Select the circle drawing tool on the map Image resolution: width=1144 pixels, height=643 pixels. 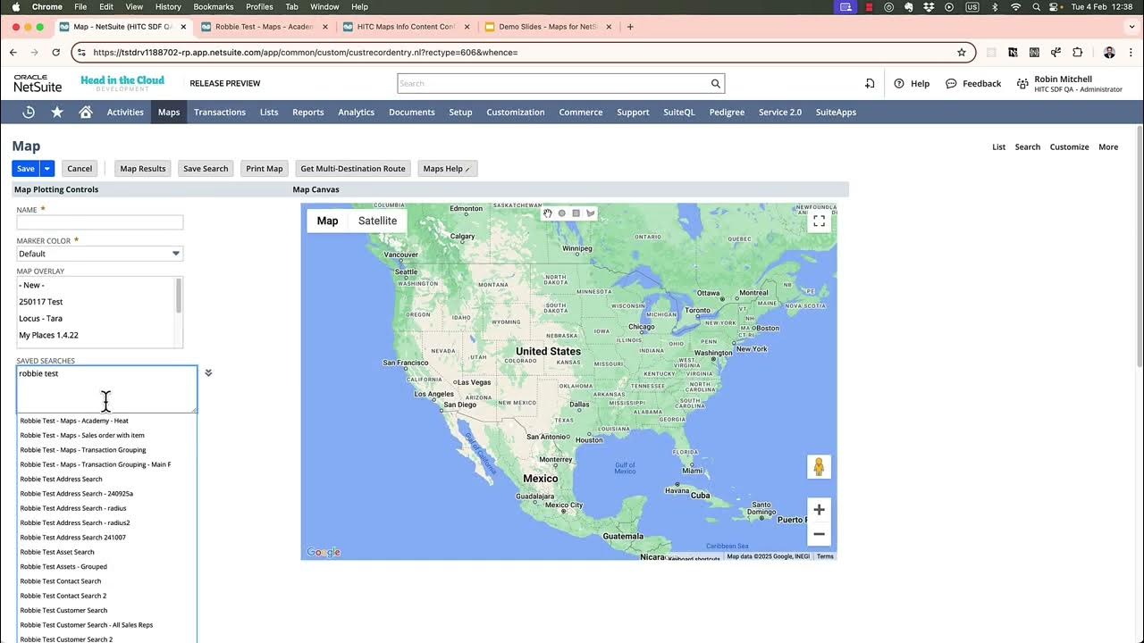pyautogui.click(x=561, y=213)
